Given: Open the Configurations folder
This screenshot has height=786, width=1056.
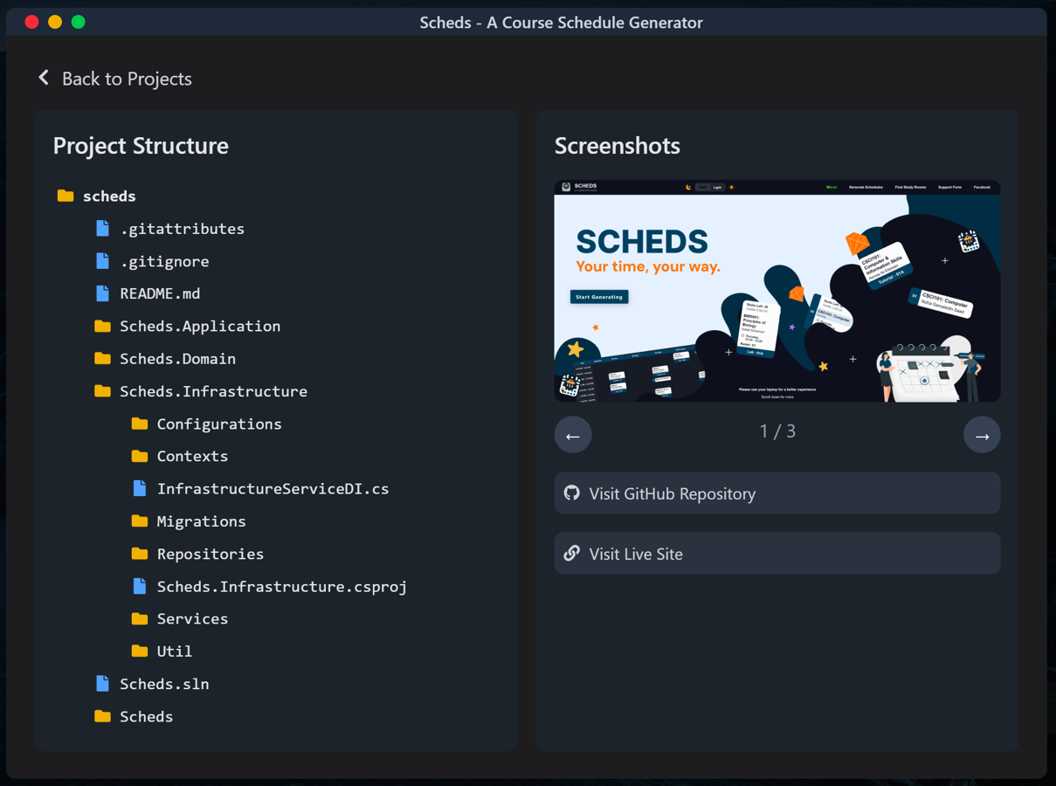Looking at the screenshot, I should point(206,424).
